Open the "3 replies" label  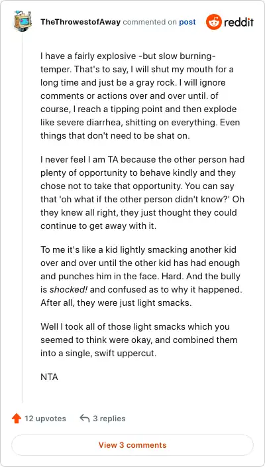(109, 419)
